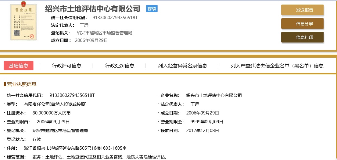The height and width of the screenshot is (160, 337).
Task: Click the 成立日期 value beside the license image
Action: (91, 40)
